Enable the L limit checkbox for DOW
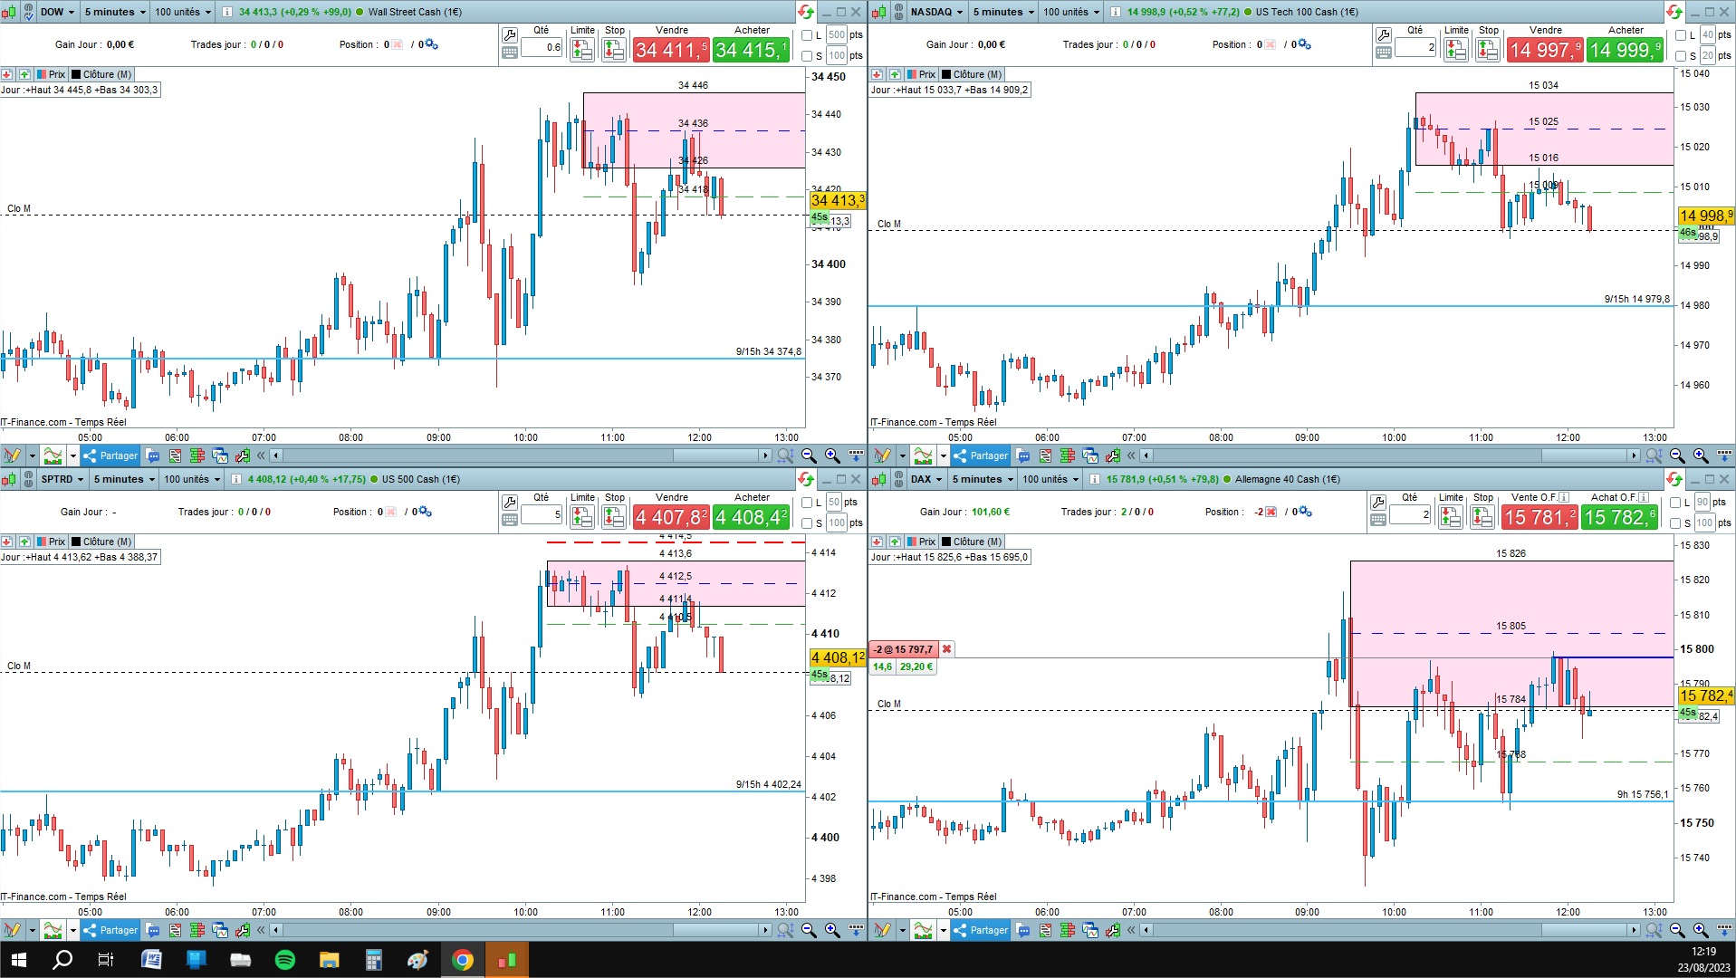Image resolution: width=1736 pixels, height=978 pixels. [x=808, y=35]
